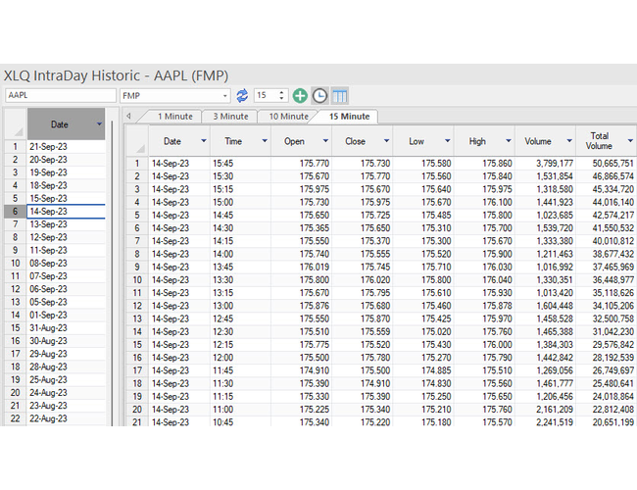Viewport: 637px width, 490px height.
Task: Select date 07-Sep-23 in the left list
Action: [66, 276]
